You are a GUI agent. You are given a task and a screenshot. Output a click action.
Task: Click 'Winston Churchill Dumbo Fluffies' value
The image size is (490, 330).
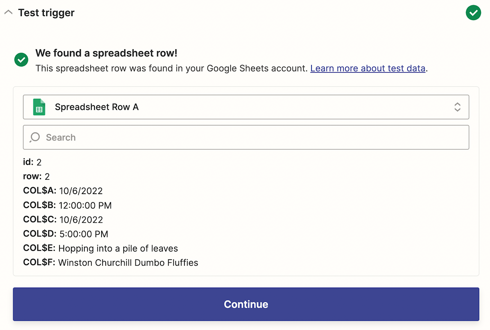point(128,263)
